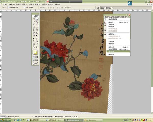
Task: Select the Eyedropper tool
Action: 37,45
